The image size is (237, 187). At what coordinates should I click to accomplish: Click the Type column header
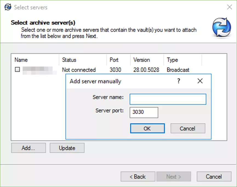182,60
